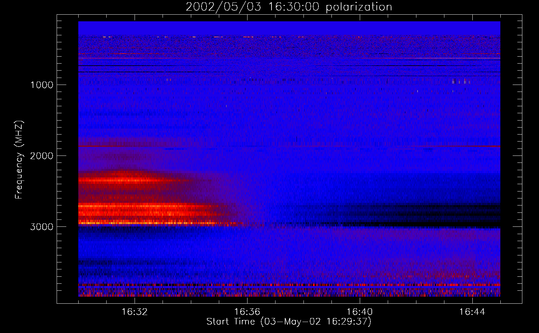Click the 16:36 time tick label

[x=247, y=312]
